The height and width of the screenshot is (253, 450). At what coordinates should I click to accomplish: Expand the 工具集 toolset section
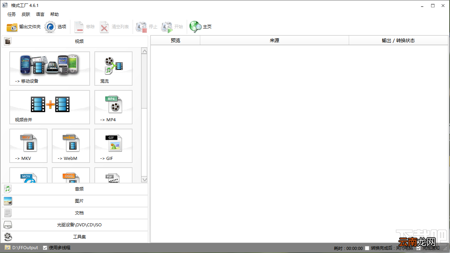click(x=75, y=237)
